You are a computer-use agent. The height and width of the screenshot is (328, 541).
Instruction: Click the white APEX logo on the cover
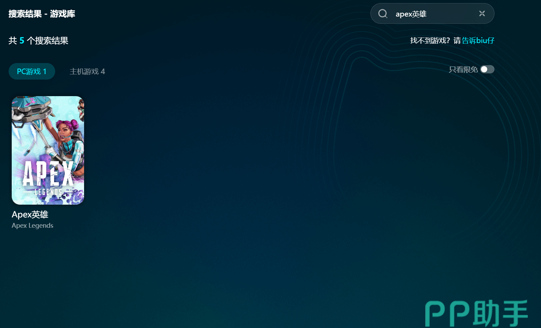click(x=48, y=174)
